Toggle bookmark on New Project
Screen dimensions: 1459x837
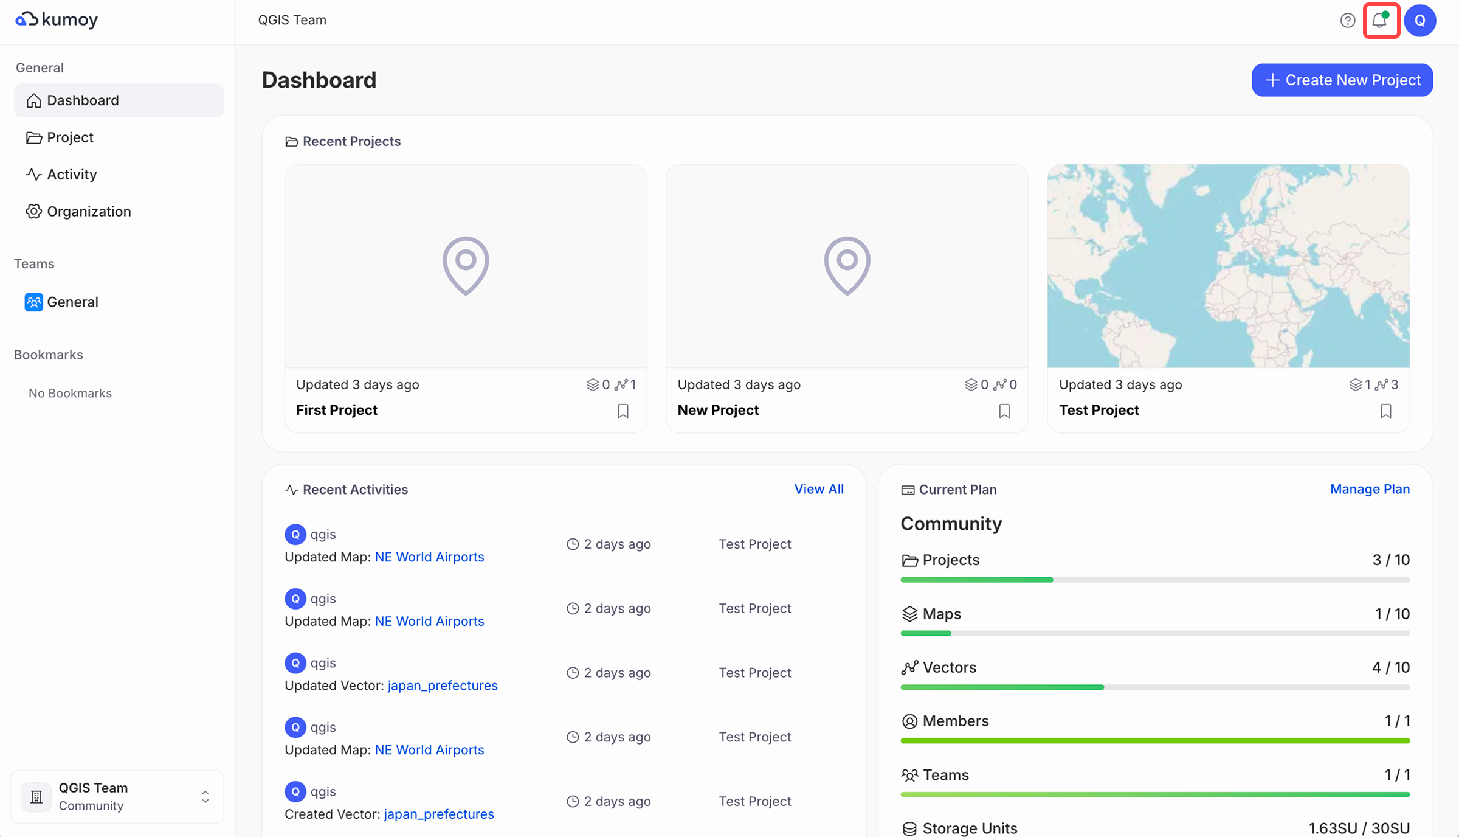(x=1004, y=411)
